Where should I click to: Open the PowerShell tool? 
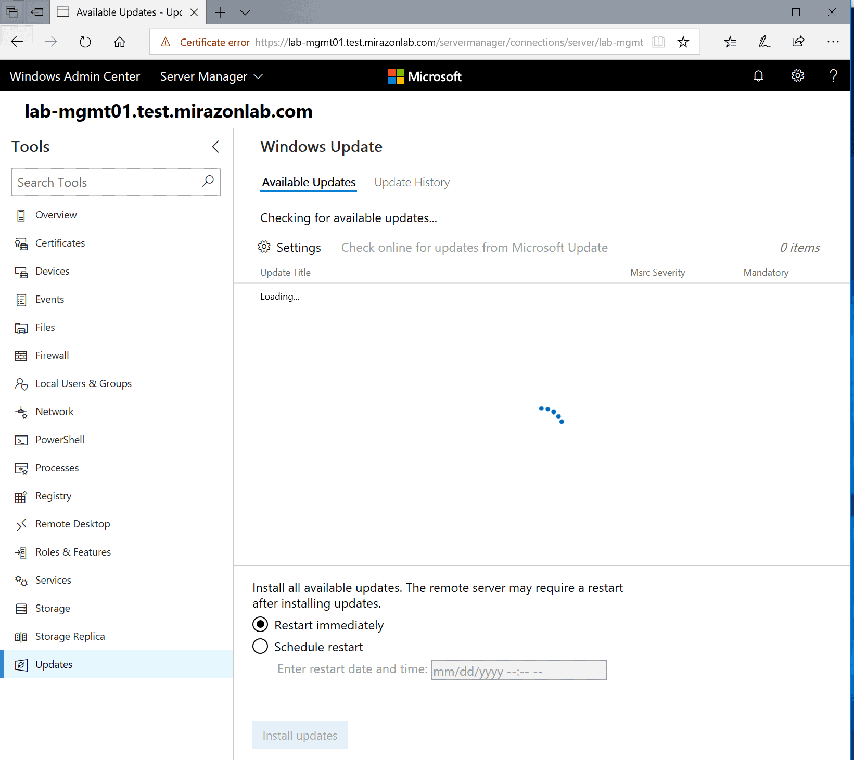[x=59, y=440]
